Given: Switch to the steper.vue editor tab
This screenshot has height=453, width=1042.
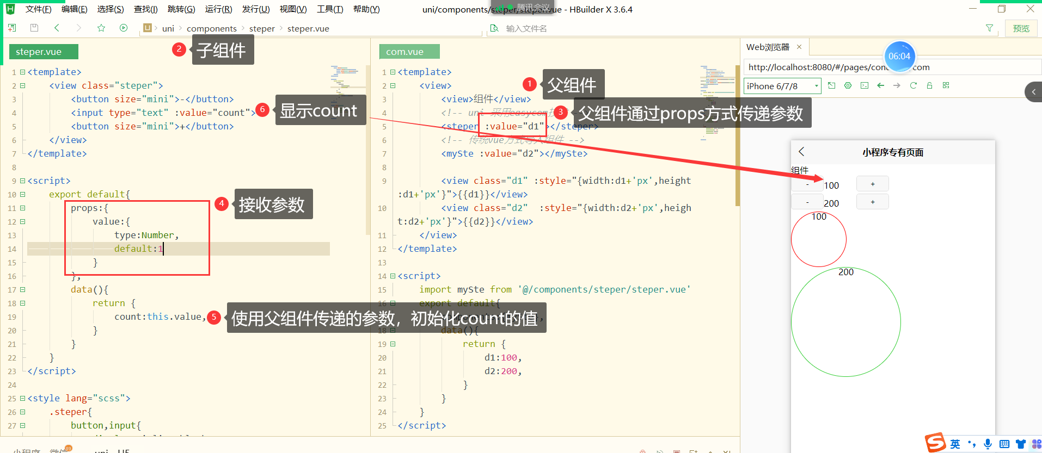Looking at the screenshot, I should point(44,52).
